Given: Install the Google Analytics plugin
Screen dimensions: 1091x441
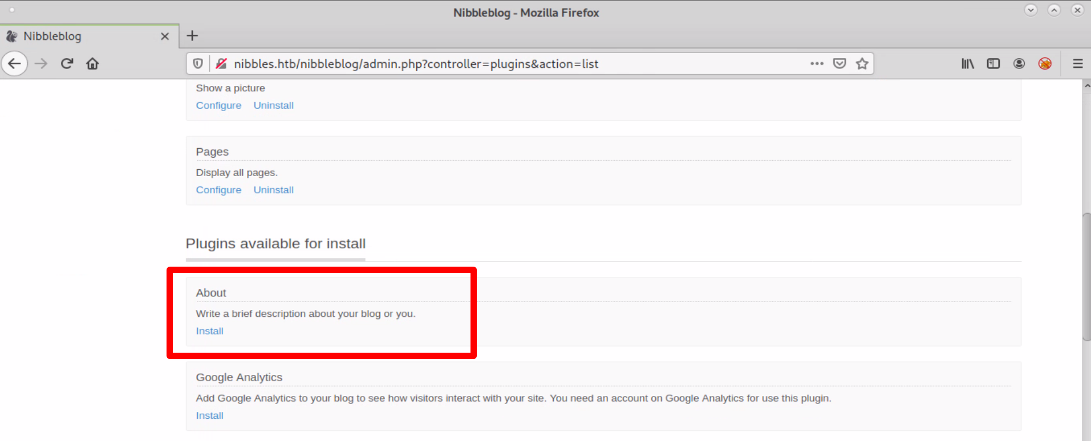Looking at the screenshot, I should (x=209, y=415).
